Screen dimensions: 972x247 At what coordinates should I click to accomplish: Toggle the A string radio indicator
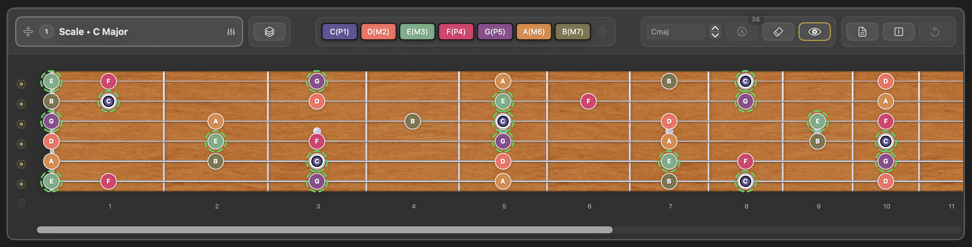click(21, 164)
